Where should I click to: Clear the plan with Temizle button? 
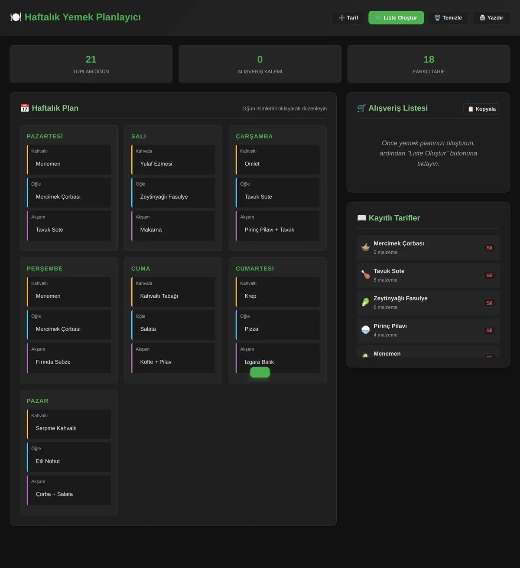point(448,18)
